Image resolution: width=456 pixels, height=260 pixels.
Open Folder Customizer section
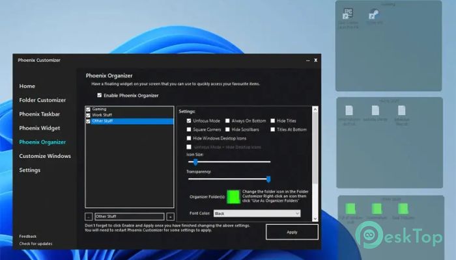point(42,100)
